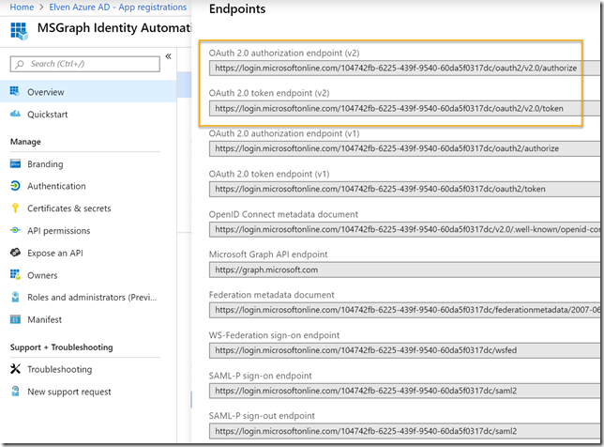Click the Quickstart cloud icon
Image resolution: width=604 pixels, height=447 pixels.
point(15,114)
